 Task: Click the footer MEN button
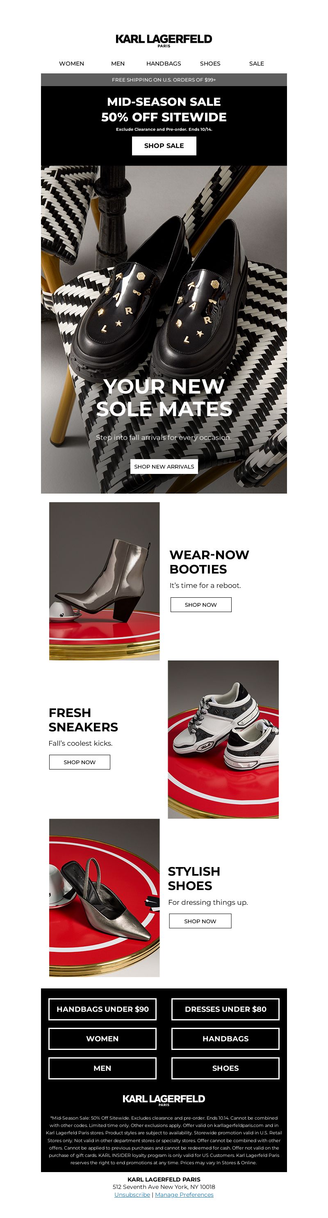click(x=102, y=1068)
